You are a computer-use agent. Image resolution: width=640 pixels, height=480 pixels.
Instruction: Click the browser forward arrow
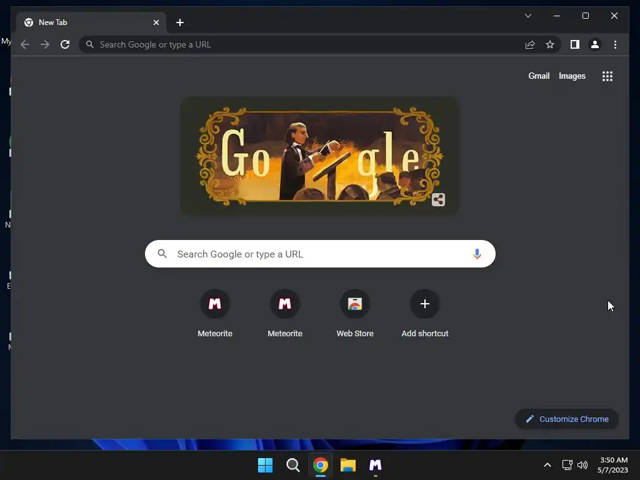point(45,44)
